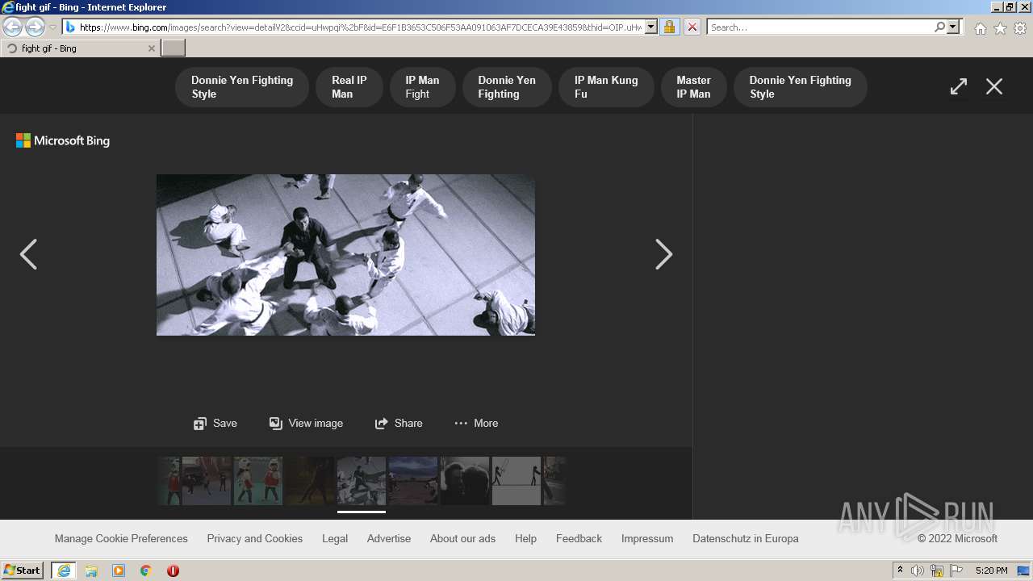
Task: Open the Impressum link
Action: [x=647, y=538]
